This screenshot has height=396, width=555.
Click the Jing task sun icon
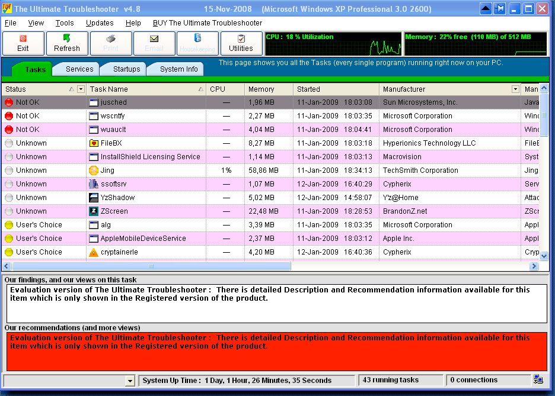[93, 170]
